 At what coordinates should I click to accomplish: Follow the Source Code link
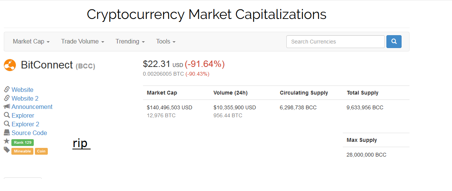pos(29,133)
